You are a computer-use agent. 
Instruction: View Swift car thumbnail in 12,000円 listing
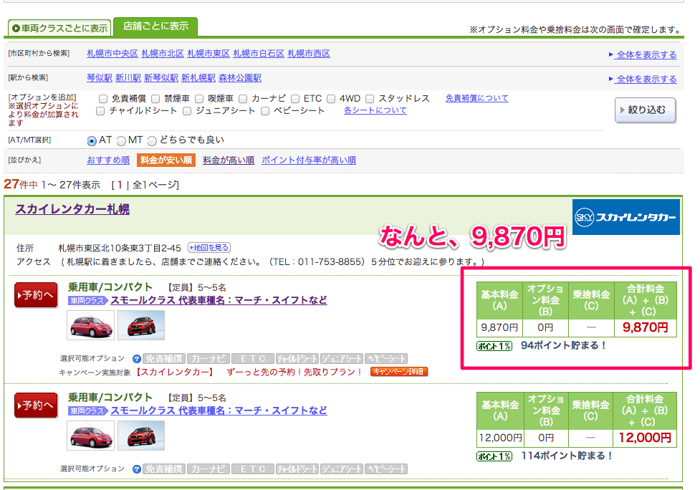[x=141, y=435]
